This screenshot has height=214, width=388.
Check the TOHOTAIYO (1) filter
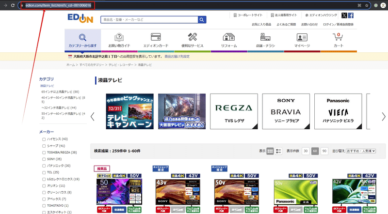(44, 206)
